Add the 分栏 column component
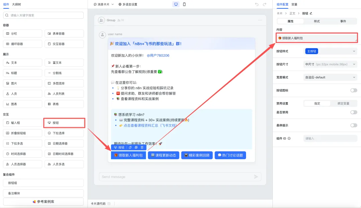Screen dimensions: 361x208 point(23,33)
